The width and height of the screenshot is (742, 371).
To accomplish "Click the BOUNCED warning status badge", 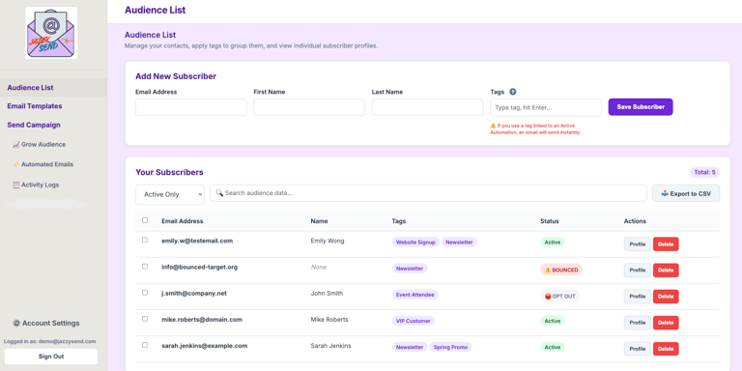I will tap(561, 270).
